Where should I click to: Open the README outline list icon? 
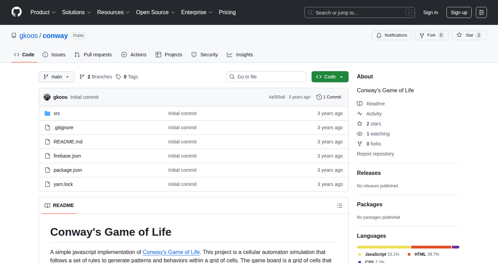tap(340, 206)
